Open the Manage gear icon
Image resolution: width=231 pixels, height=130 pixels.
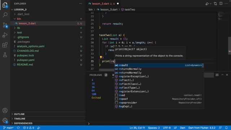[x=5, y=121]
